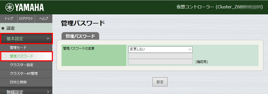Select 管理パスワード in sidebar
The image size is (268, 94).
coord(26,56)
